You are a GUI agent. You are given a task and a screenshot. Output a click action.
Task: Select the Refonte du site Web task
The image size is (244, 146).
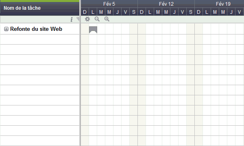point(36,29)
